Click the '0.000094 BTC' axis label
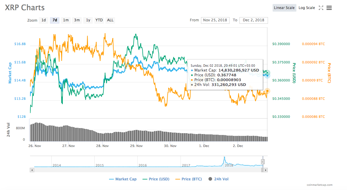The image size is (347, 190). tap(313, 44)
